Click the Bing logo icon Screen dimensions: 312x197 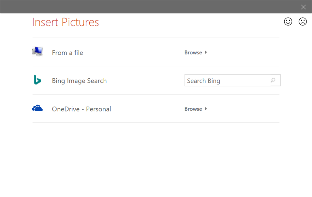[x=37, y=80]
